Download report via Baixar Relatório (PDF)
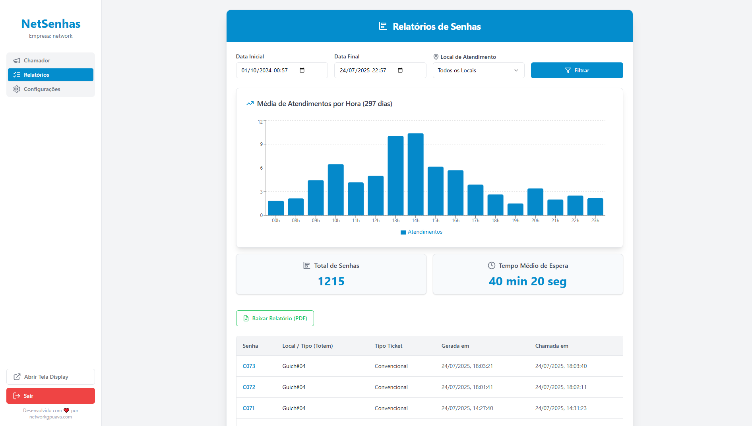Screen dimensions: 752x426 275,318
